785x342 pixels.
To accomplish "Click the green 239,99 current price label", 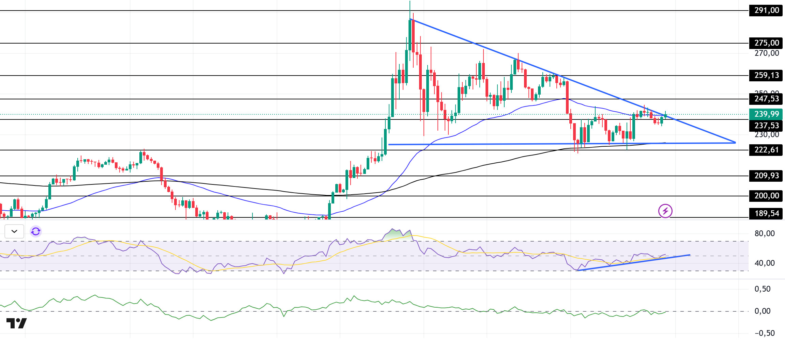I will pyautogui.click(x=766, y=114).
